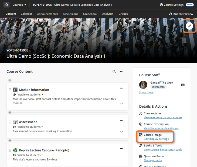Open the Discussions tab
197x167 pixels.
click(x=71, y=14)
